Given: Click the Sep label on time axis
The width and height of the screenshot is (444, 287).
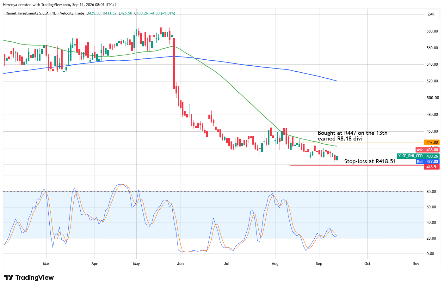Looking at the screenshot, I should click(x=319, y=264).
